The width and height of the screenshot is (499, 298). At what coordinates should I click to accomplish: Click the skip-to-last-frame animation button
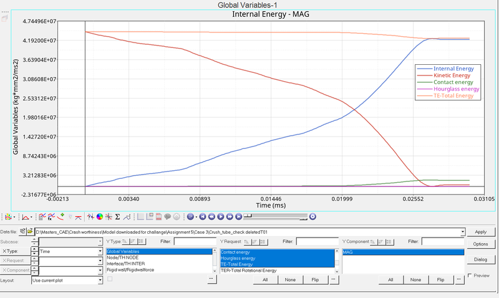[238, 217]
